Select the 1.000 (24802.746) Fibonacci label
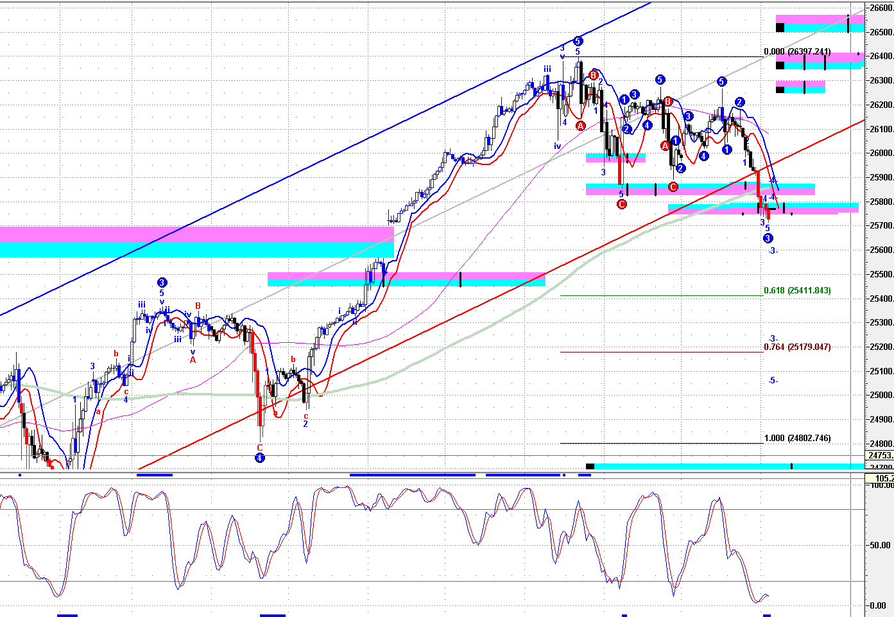The image size is (894, 617). 797,439
